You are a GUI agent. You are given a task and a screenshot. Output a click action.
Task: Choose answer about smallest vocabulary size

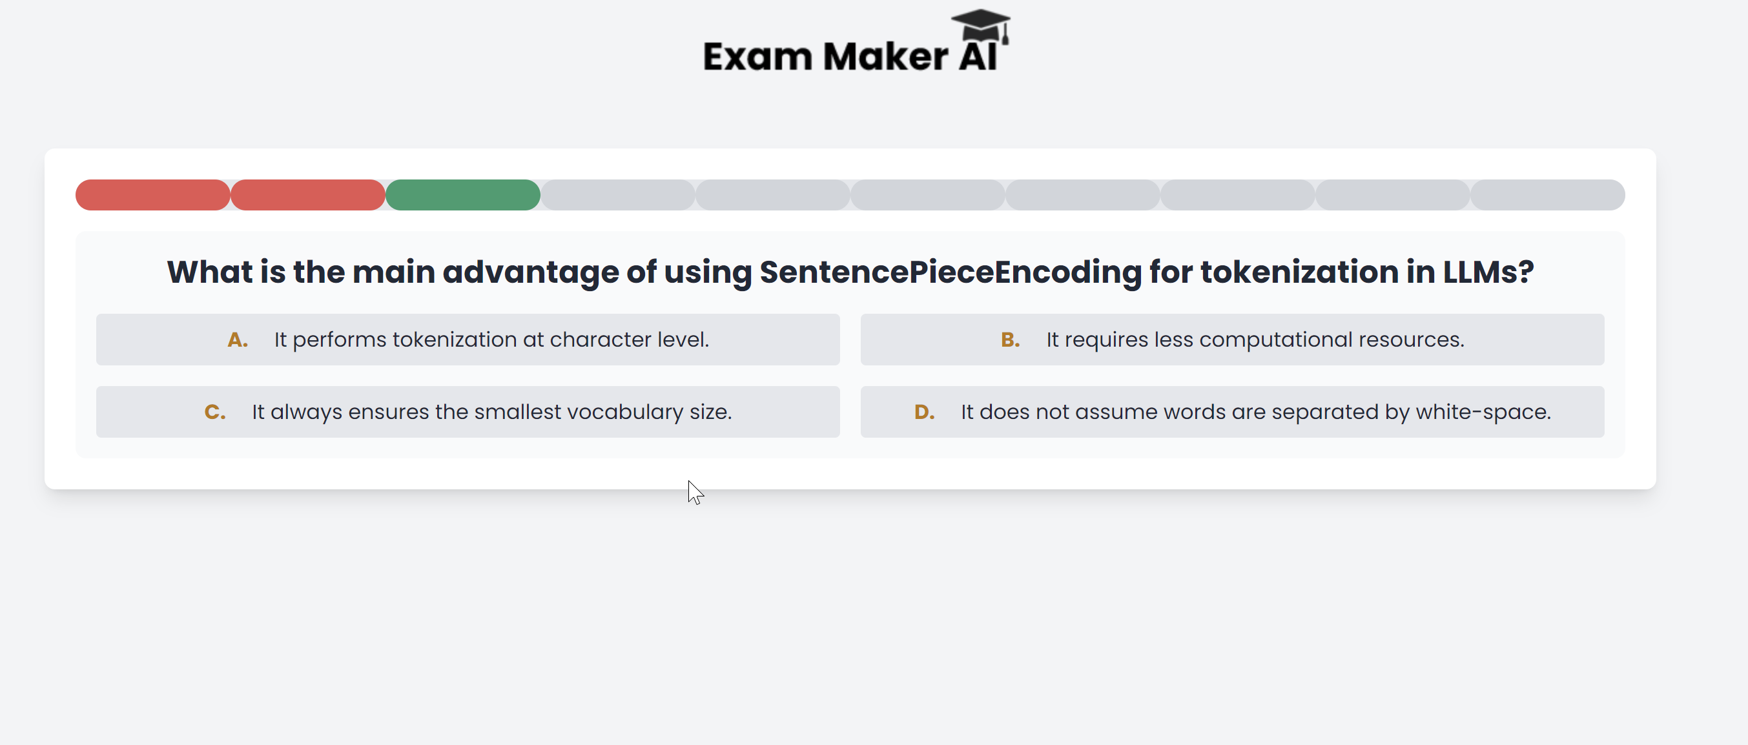click(x=468, y=412)
